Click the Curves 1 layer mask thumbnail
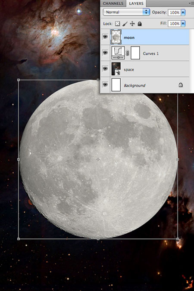194x291 pixels. [x=135, y=53]
